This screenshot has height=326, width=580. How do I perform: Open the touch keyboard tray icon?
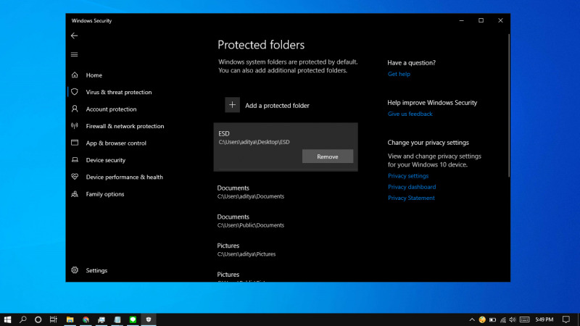click(x=524, y=319)
